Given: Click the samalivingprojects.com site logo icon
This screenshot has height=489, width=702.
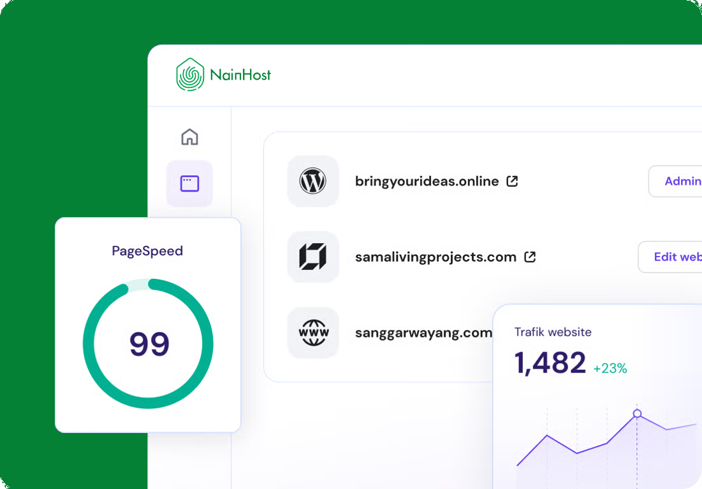Looking at the screenshot, I should pyautogui.click(x=313, y=257).
